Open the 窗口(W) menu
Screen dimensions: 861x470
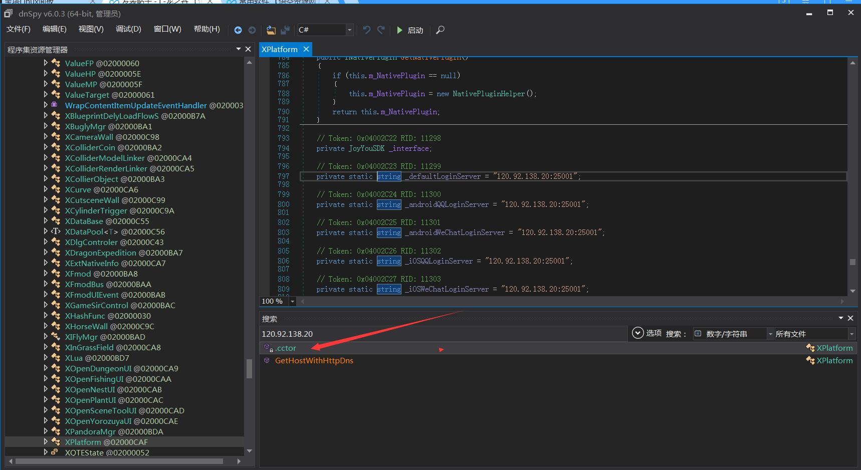(x=167, y=29)
